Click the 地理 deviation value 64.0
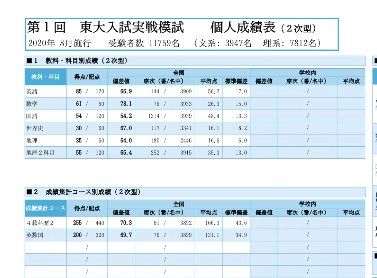Screen dimensions: 377x278 [126, 141]
